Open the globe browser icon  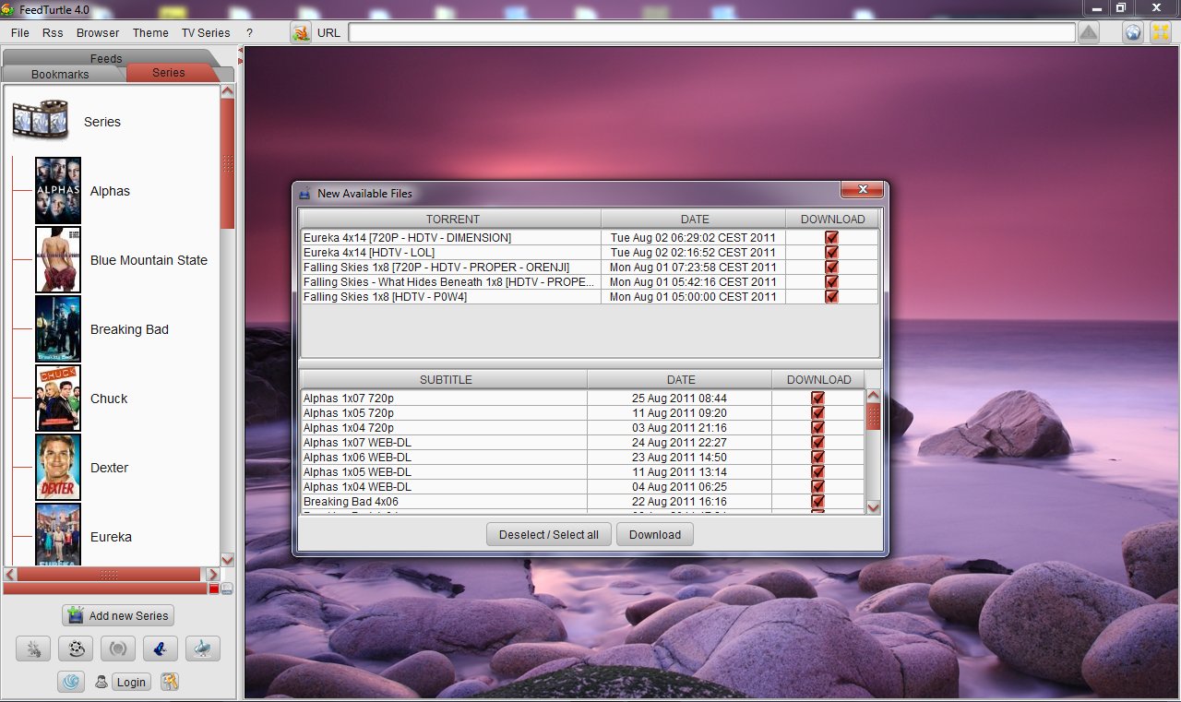(1133, 32)
